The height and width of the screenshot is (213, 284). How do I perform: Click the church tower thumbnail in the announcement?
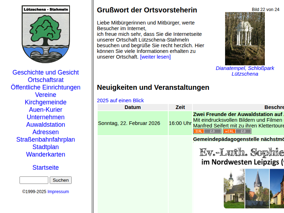256,188
